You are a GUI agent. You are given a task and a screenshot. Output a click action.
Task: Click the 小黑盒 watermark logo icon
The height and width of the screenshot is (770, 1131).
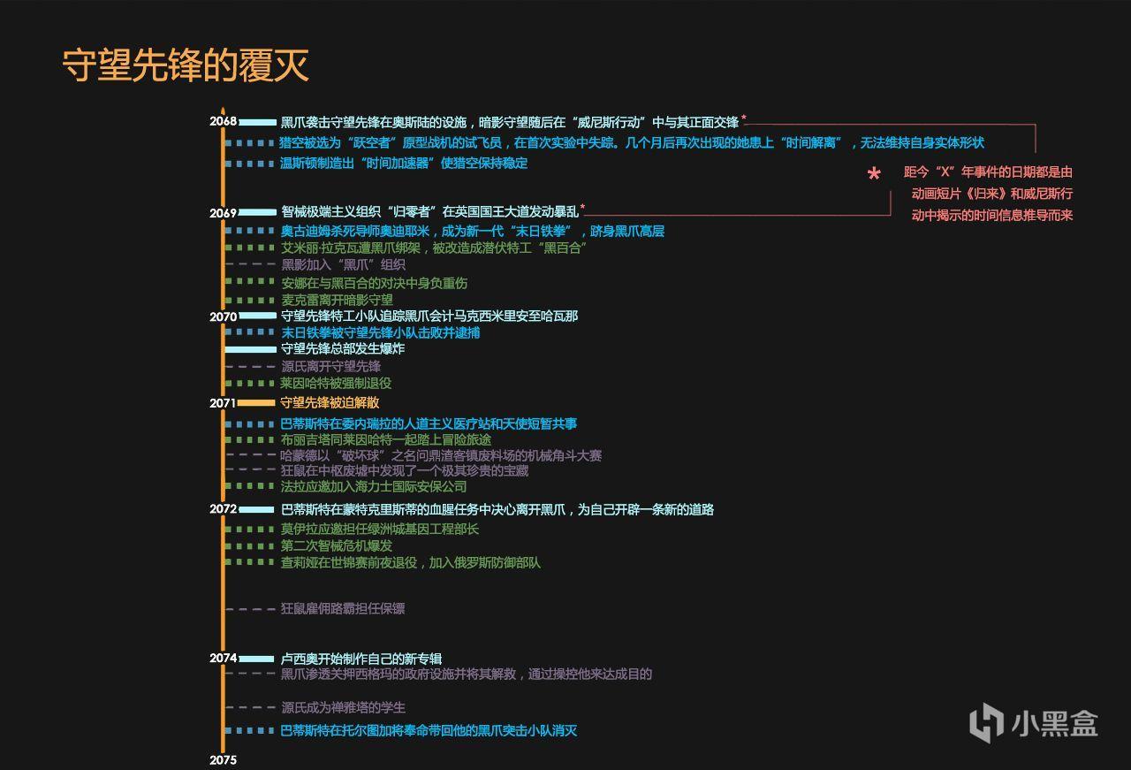[x=986, y=722]
